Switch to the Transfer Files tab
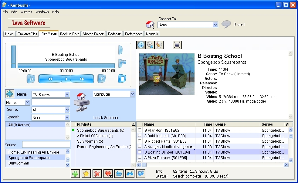The height and width of the screenshot is (183, 298). [x=28, y=34]
